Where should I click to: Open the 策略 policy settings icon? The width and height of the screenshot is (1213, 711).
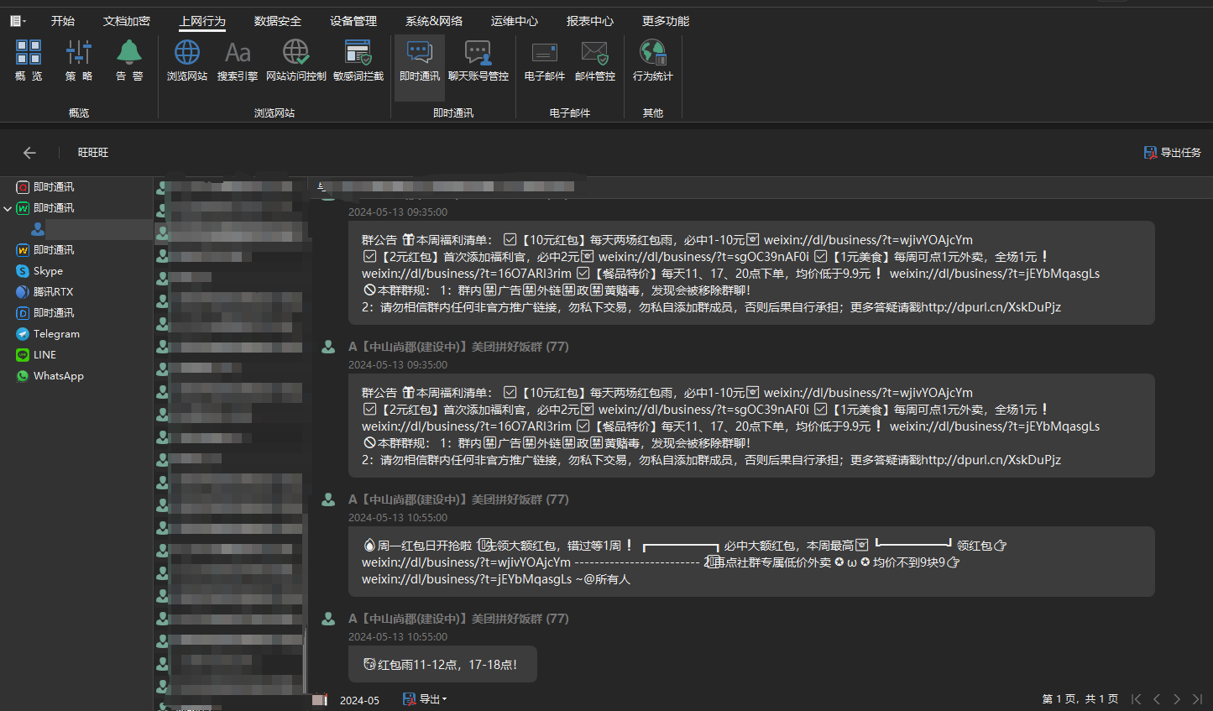pyautogui.click(x=79, y=60)
